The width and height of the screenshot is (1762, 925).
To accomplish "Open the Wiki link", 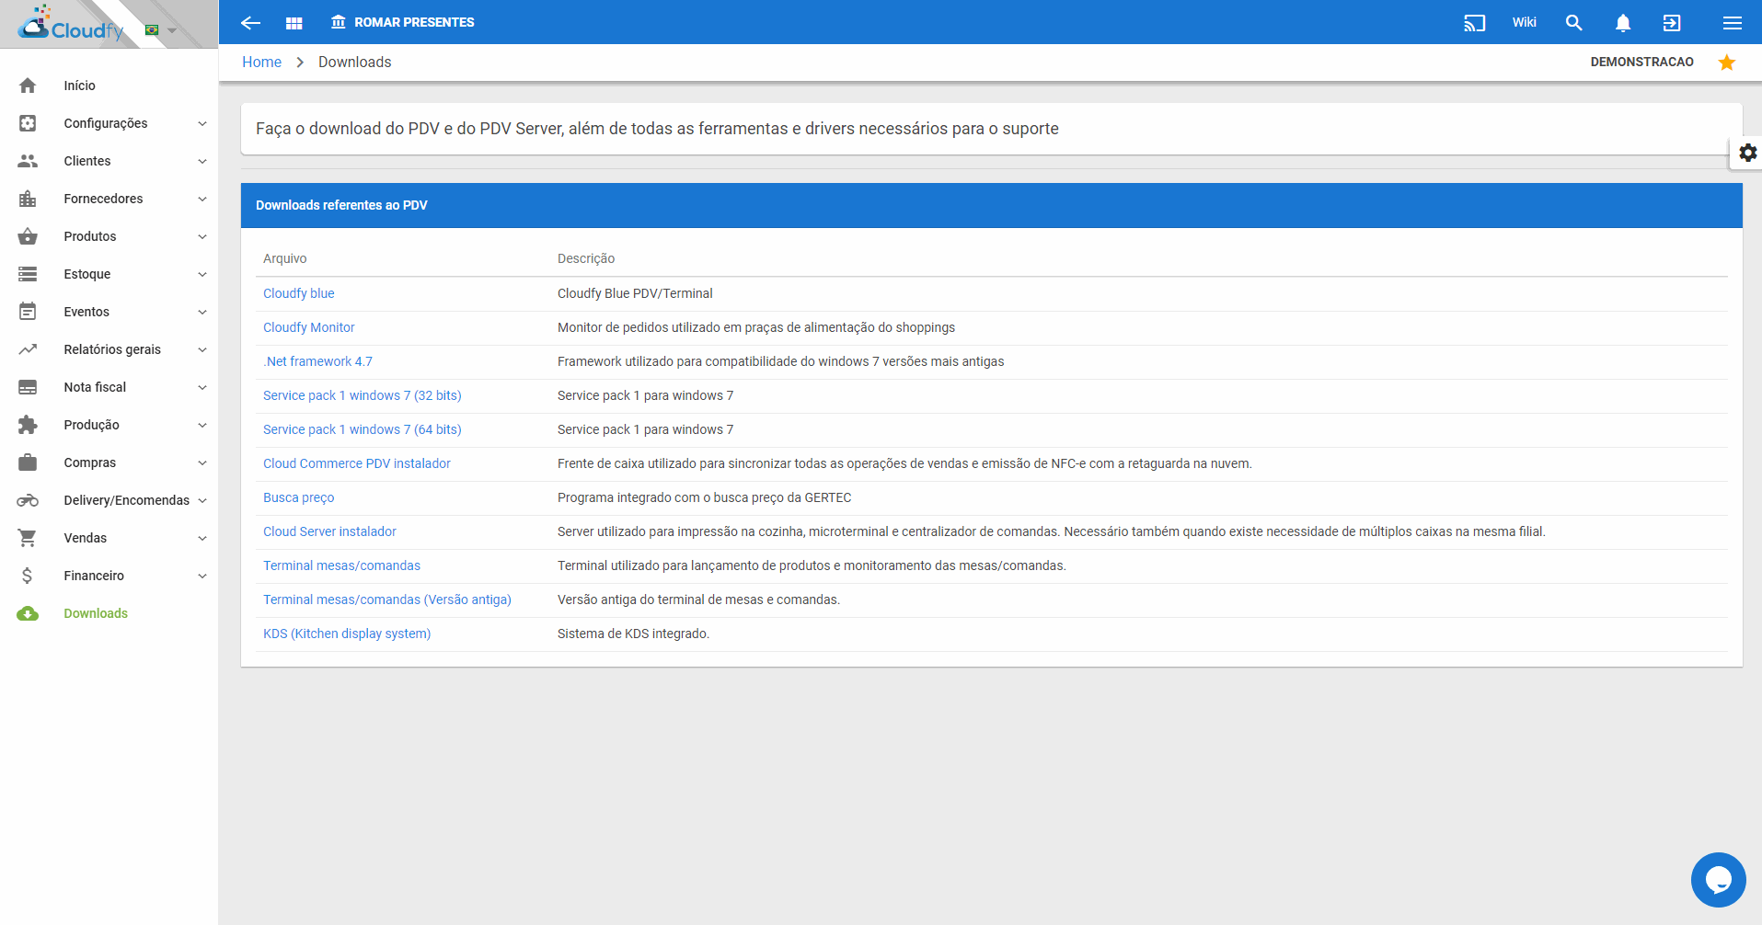I will pyautogui.click(x=1525, y=22).
